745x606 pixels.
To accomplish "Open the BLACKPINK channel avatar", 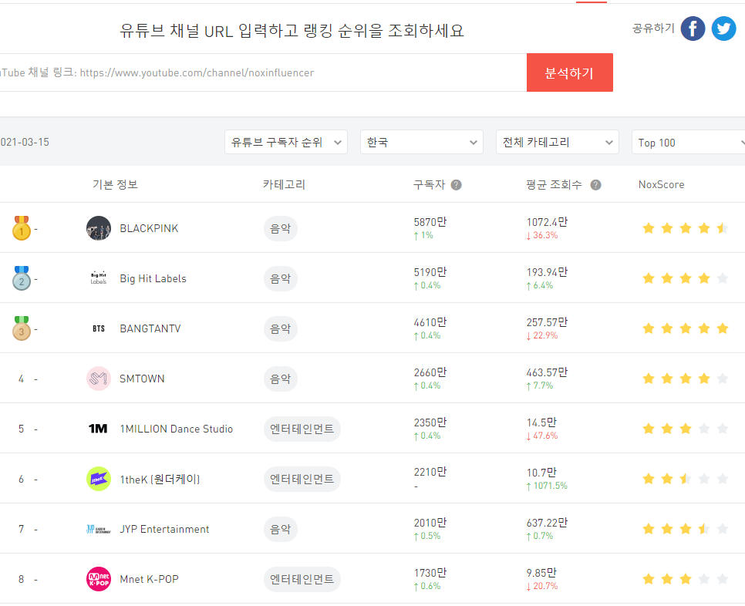I will pos(99,228).
